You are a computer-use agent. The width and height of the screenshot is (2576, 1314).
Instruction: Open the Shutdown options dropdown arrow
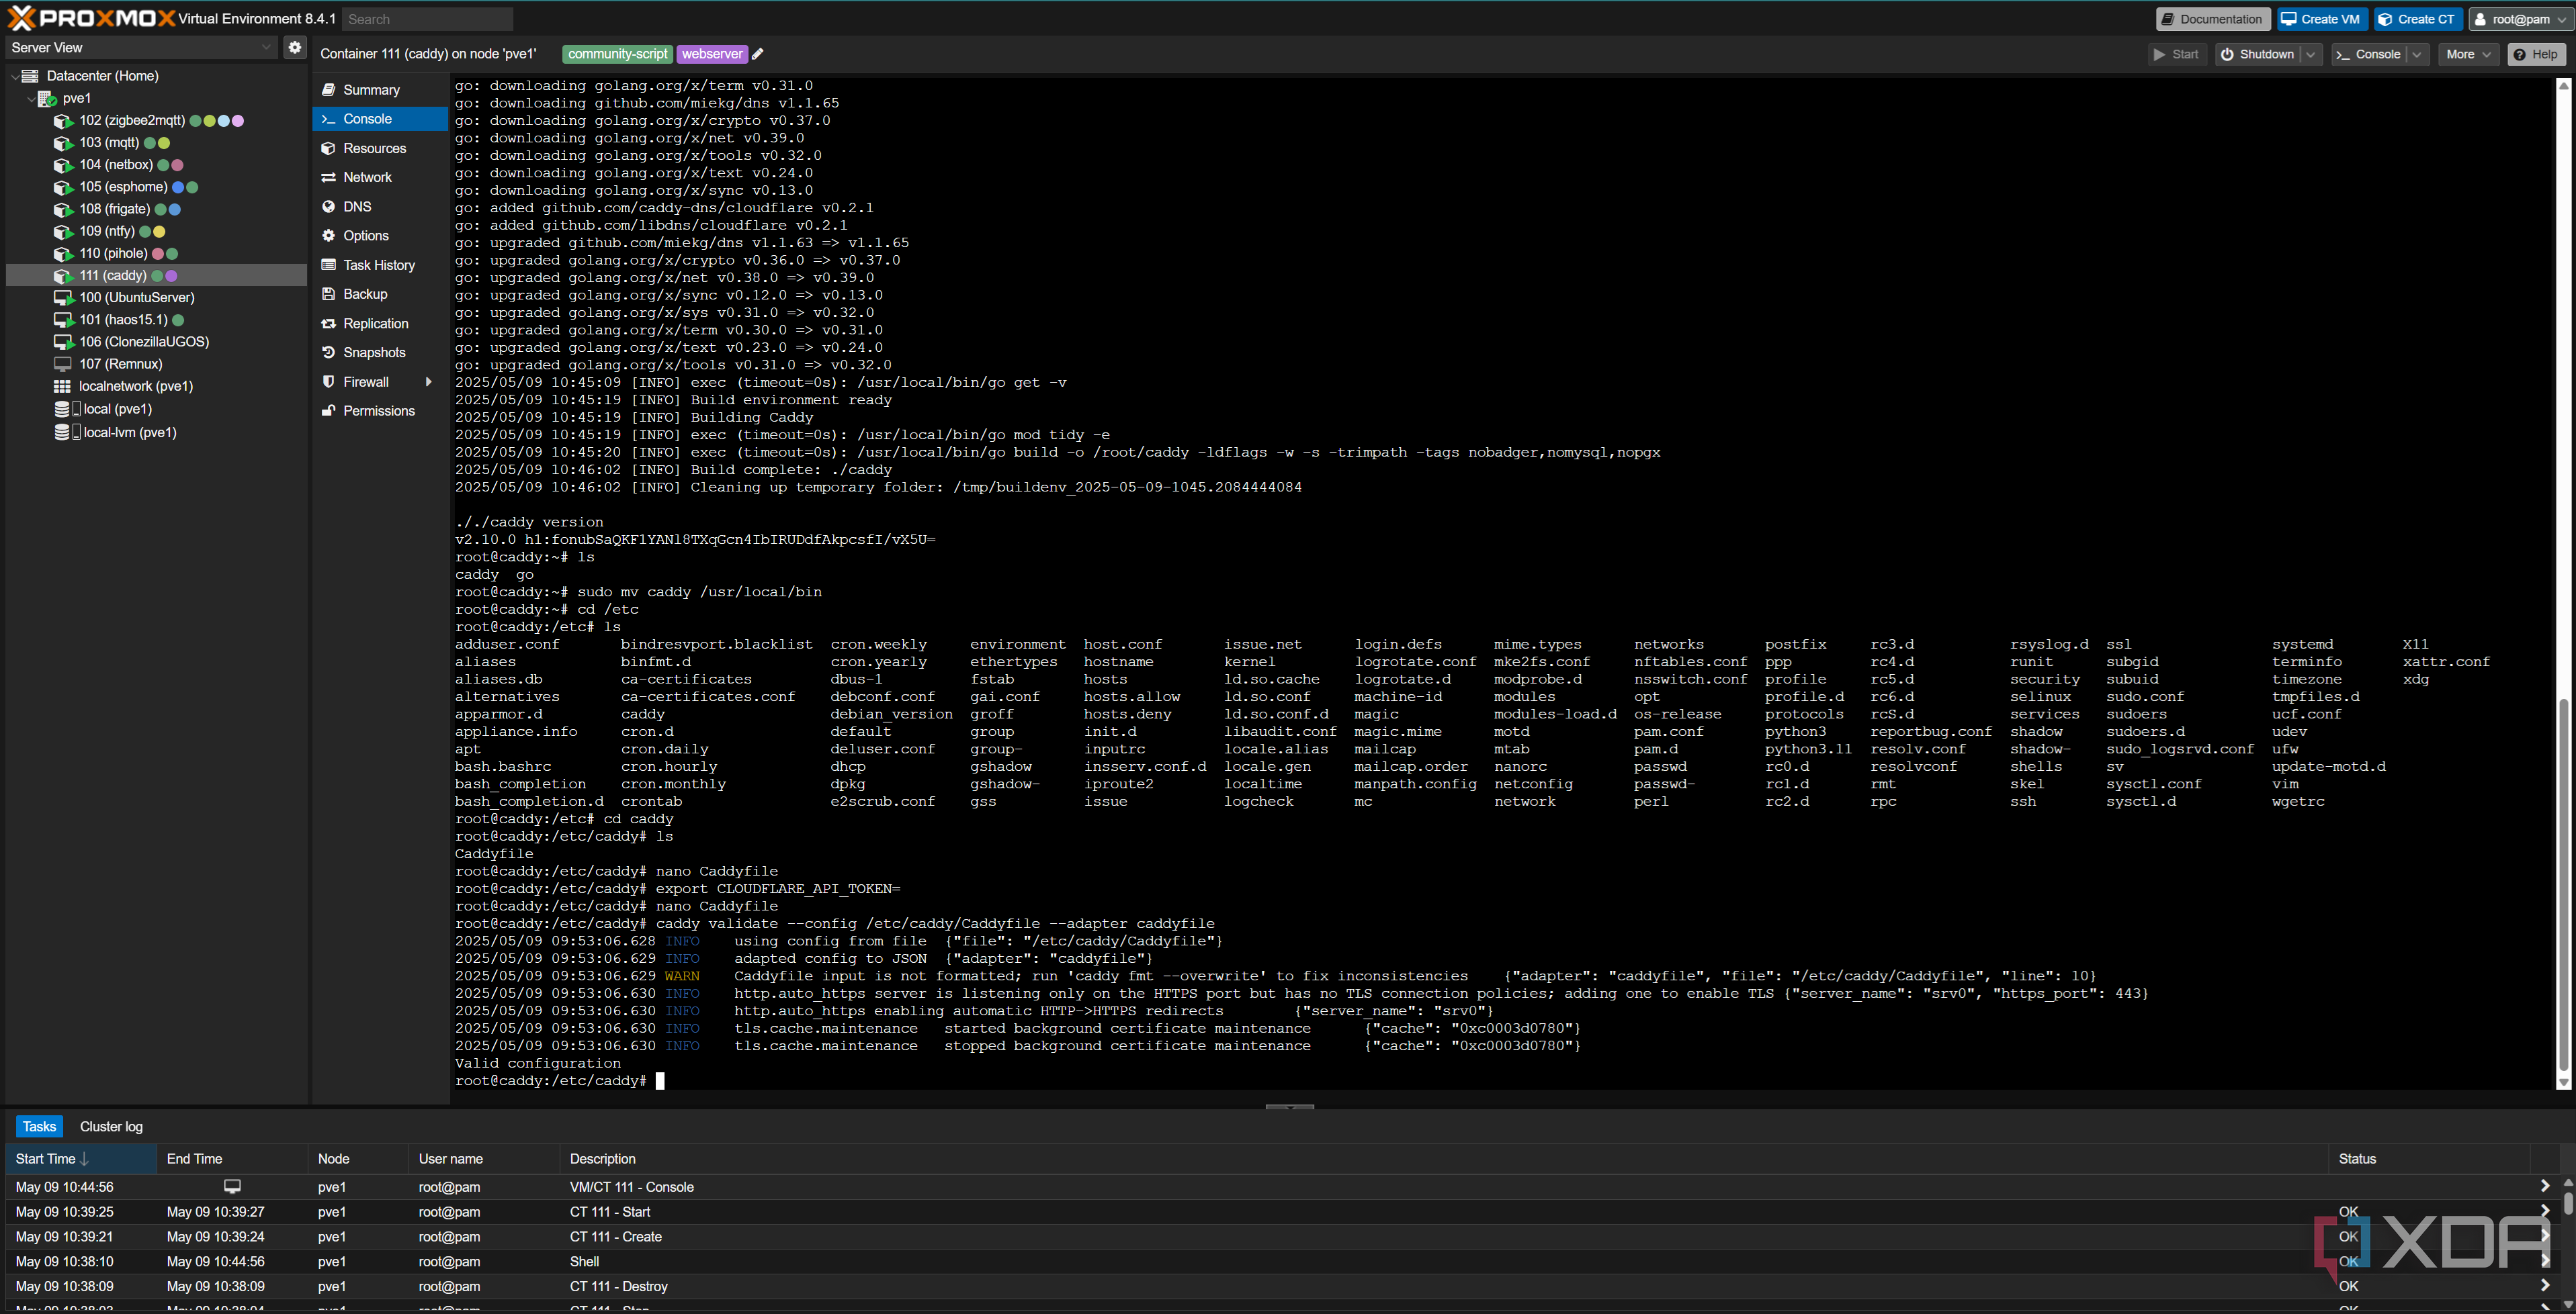[x=2311, y=54]
